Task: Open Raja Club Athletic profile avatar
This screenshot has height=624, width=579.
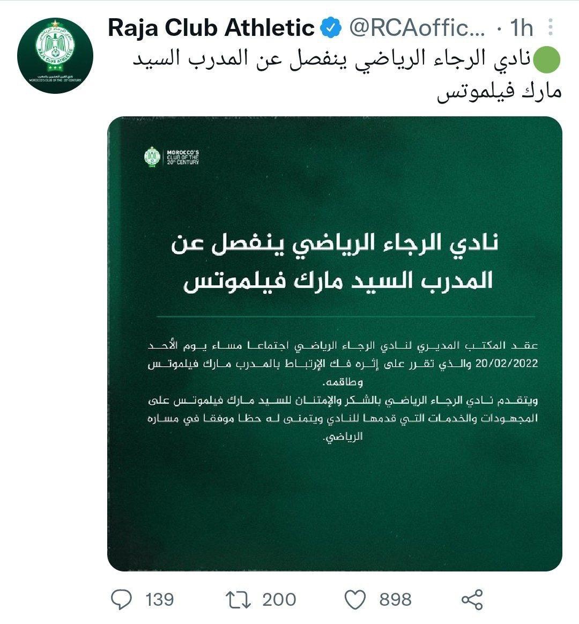Action: point(55,55)
